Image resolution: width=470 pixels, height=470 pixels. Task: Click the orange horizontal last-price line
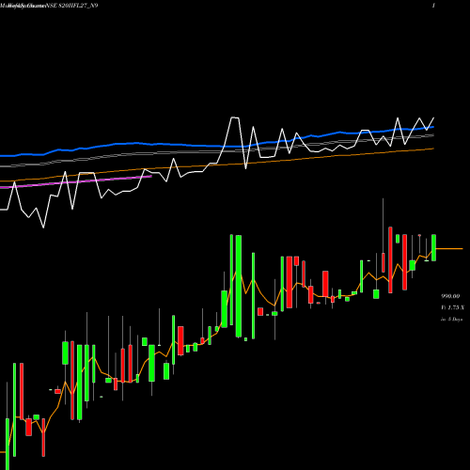click(449, 249)
